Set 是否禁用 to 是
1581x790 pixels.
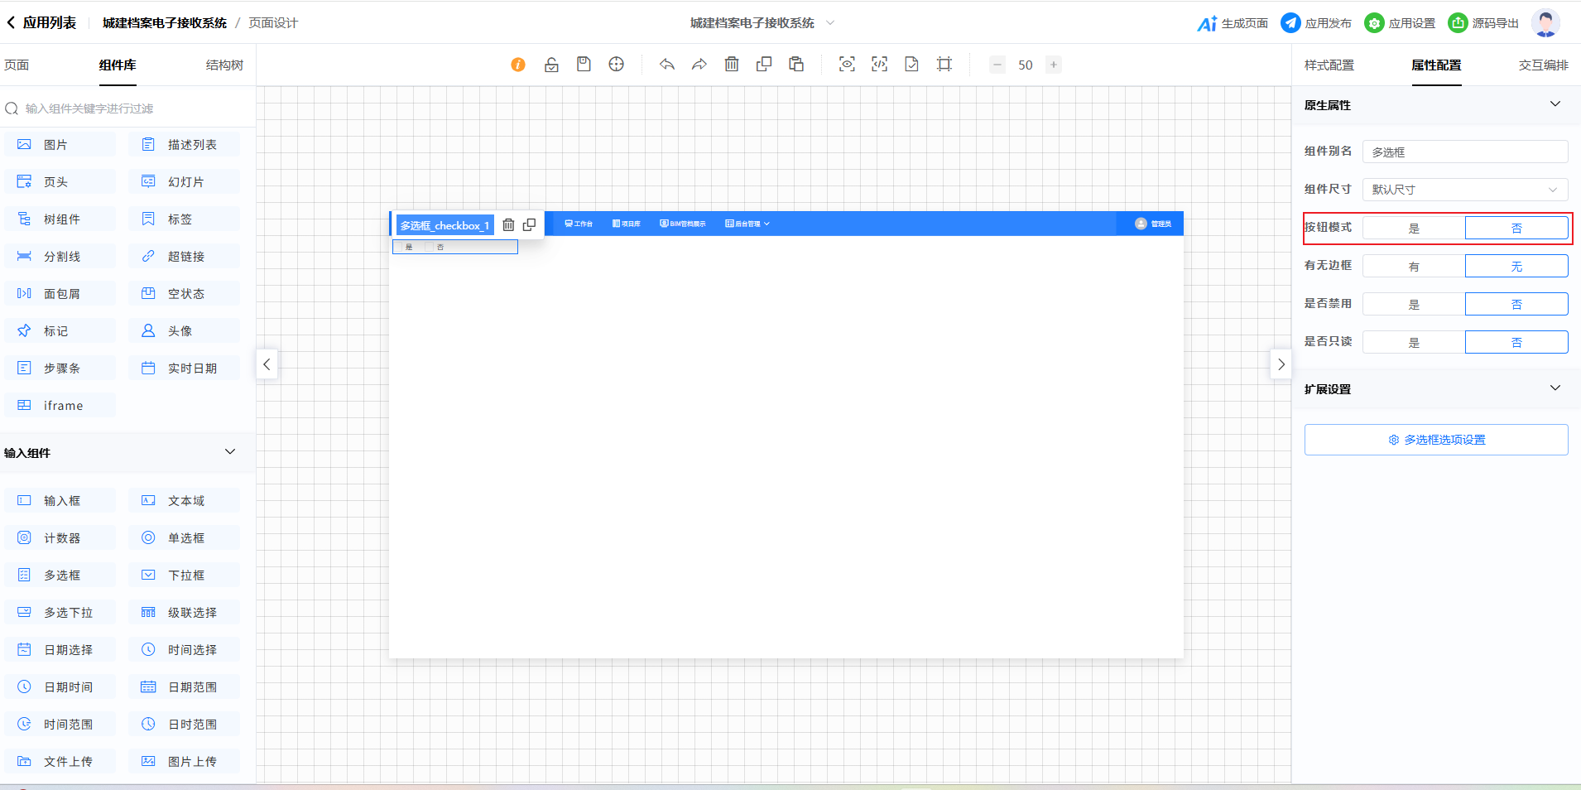[1414, 305]
